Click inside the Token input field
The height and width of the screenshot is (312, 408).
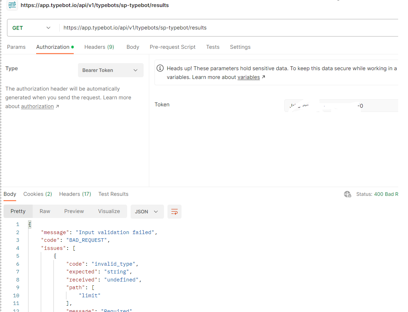(341, 105)
